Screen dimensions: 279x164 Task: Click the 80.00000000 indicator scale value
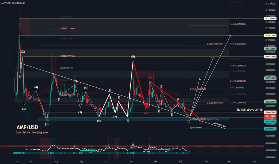pyautogui.click(x=271, y=143)
